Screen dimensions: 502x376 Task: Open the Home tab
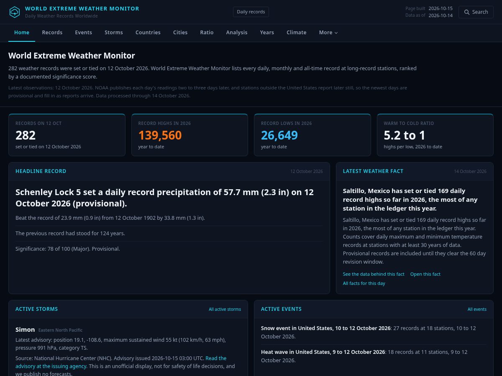(x=22, y=33)
